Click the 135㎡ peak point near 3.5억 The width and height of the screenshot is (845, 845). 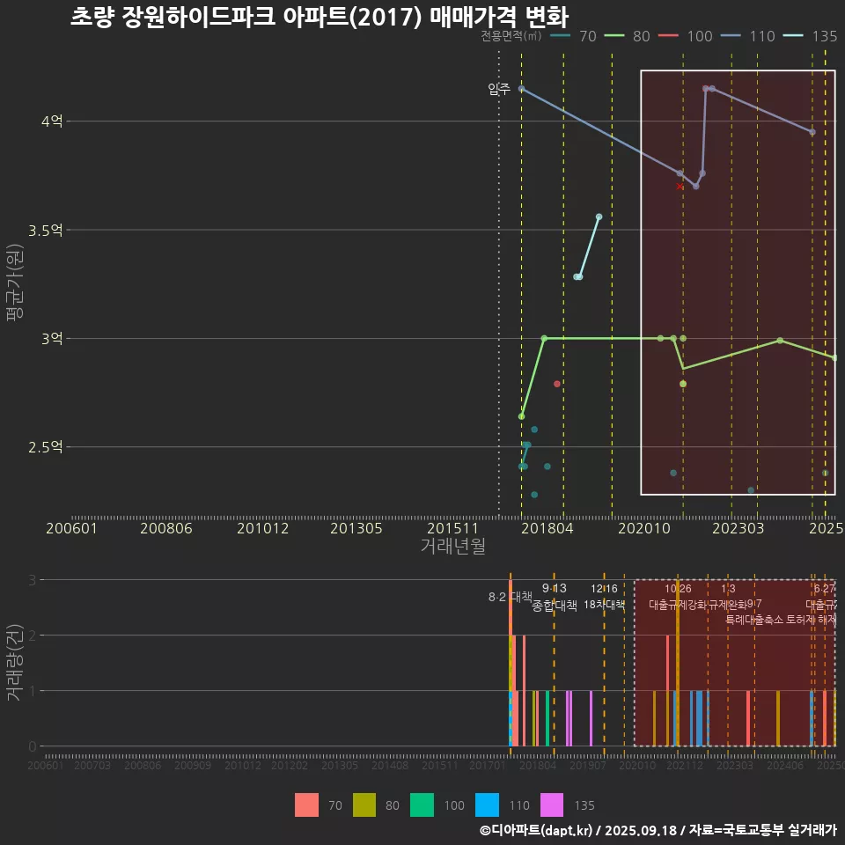(599, 217)
